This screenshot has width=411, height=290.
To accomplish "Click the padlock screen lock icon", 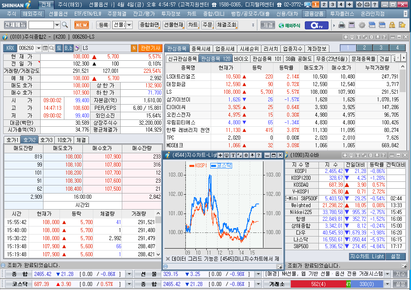I will [x=392, y=25].
